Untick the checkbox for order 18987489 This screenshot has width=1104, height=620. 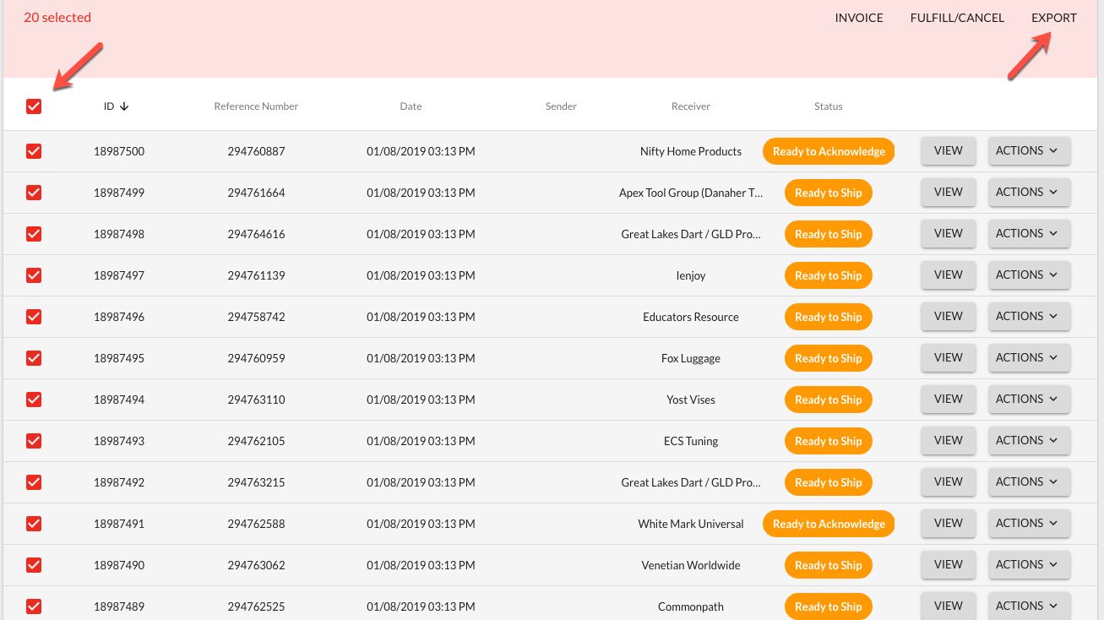pos(34,606)
